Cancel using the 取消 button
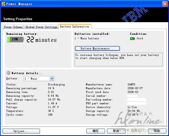This screenshot has width=169, height=136. (116, 131)
